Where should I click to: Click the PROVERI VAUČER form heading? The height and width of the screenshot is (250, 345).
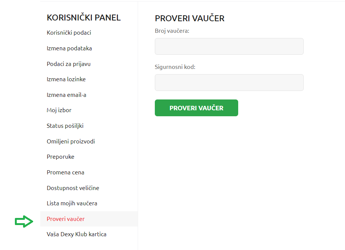(189, 19)
